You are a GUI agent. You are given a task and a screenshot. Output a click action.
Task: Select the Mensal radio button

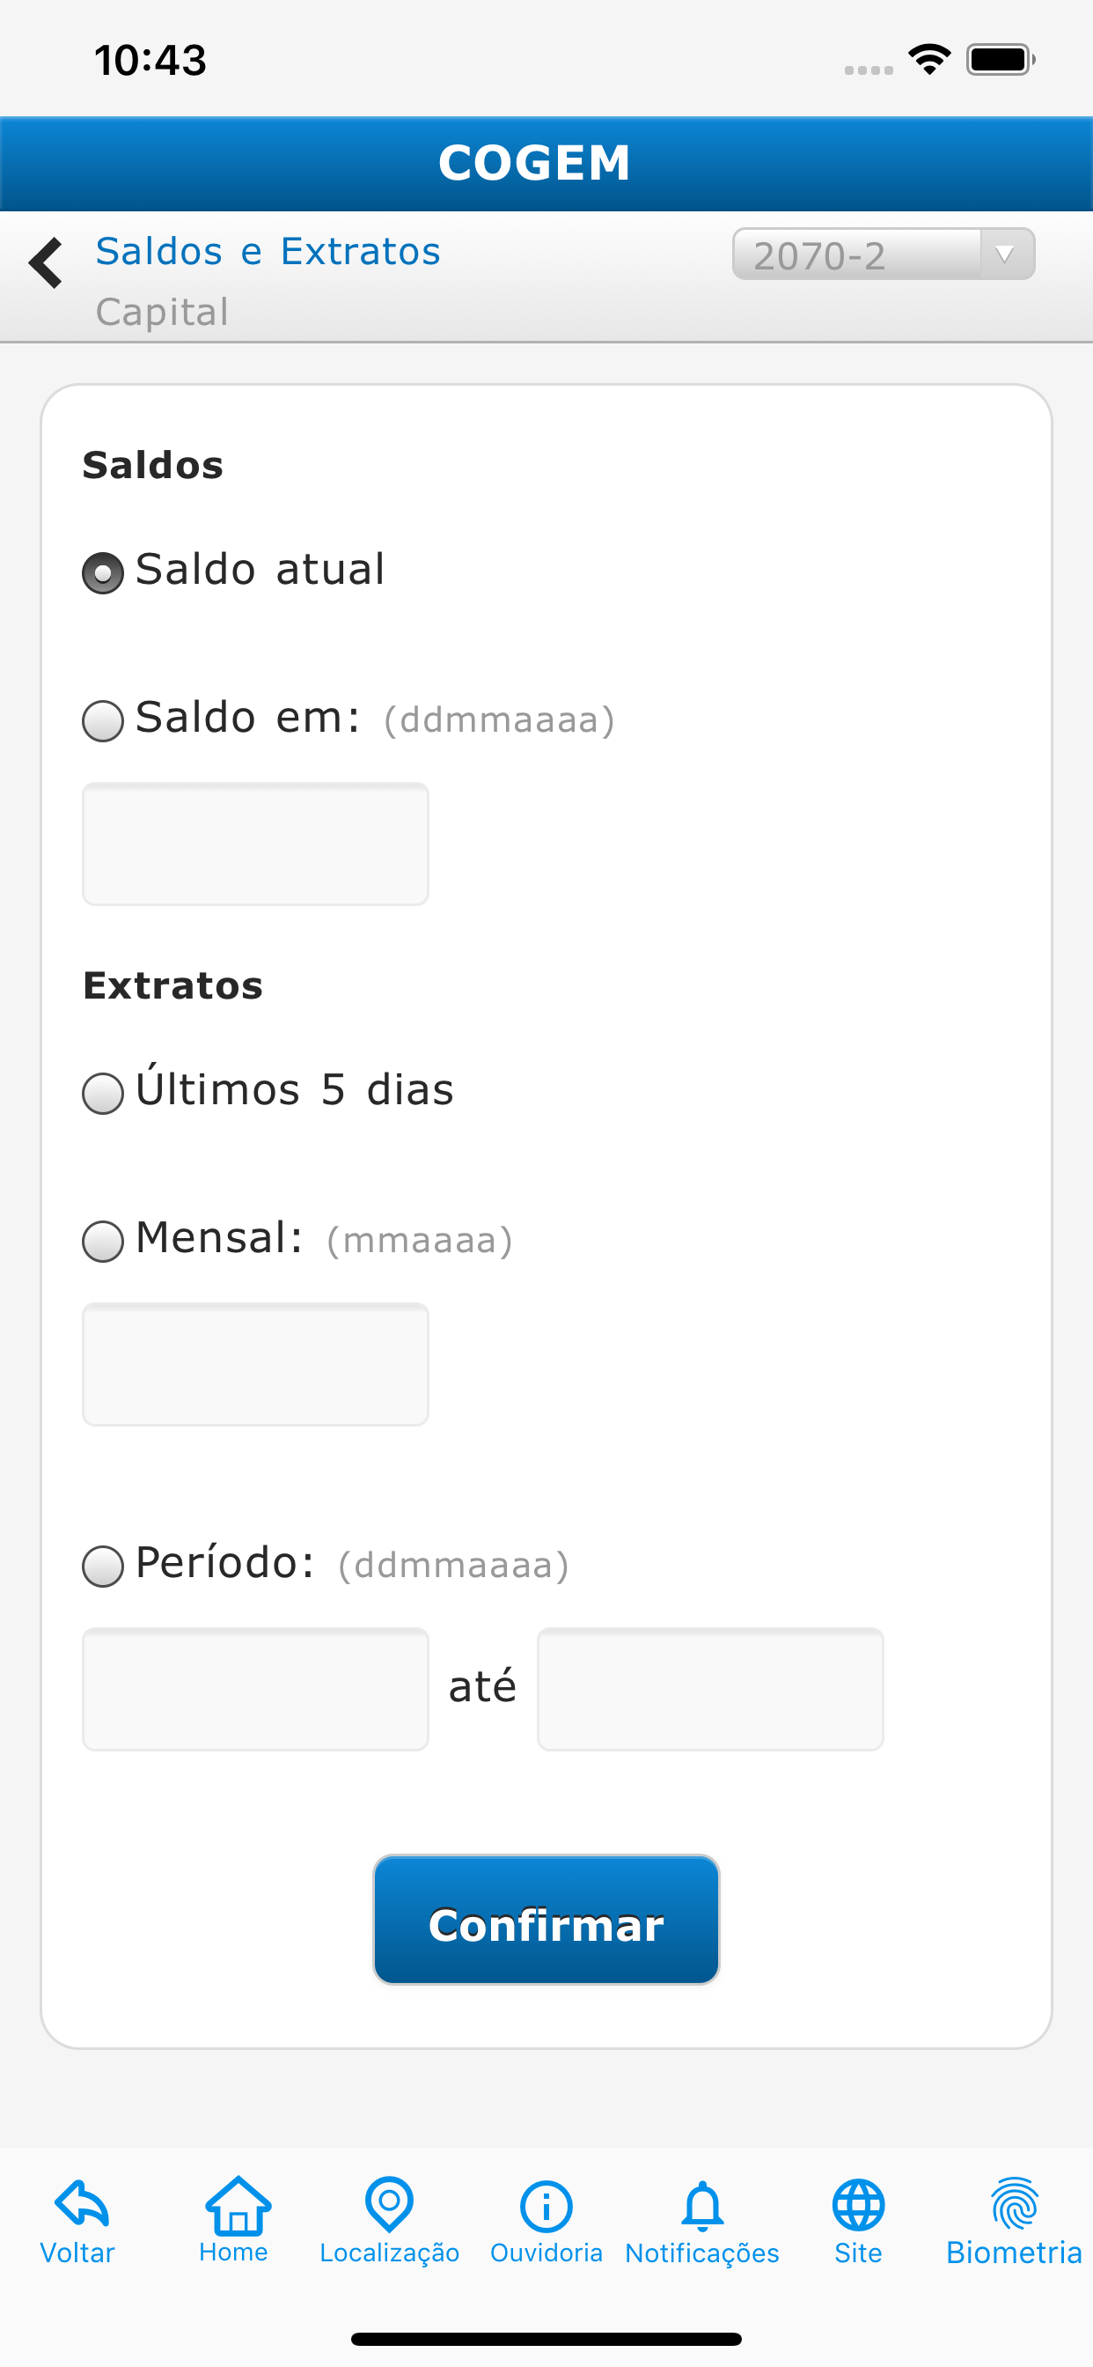(103, 1241)
